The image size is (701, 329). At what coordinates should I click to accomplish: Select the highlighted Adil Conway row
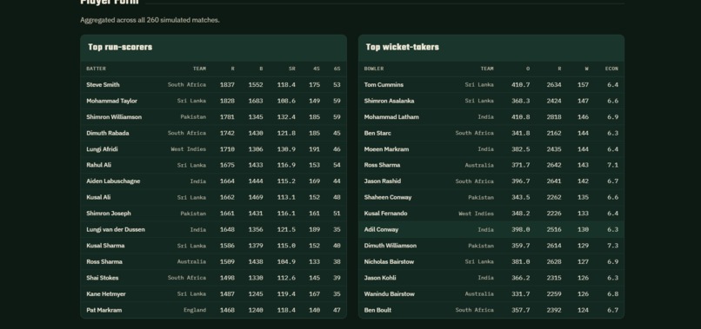coord(491,229)
